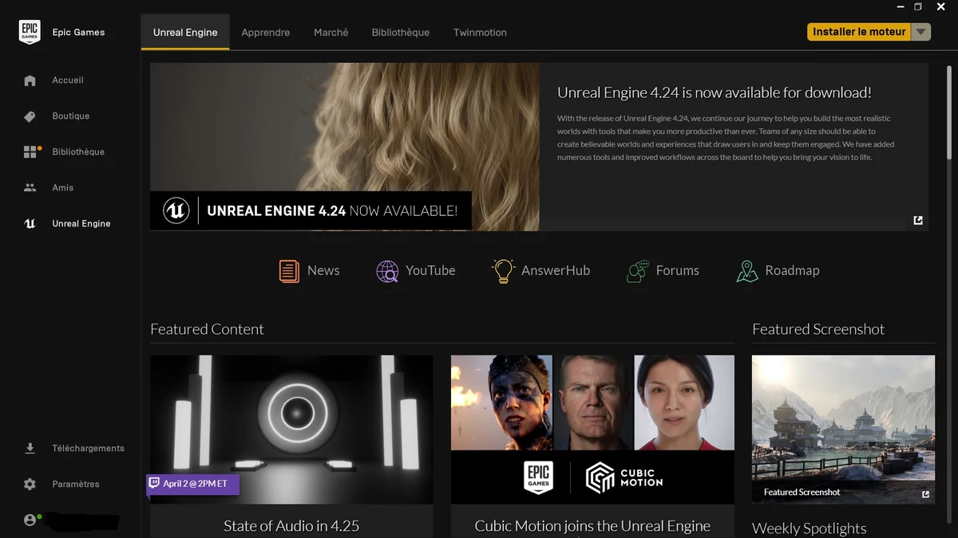Click Twitch icon on April 2 badge
Screen dimensions: 958x538
154,483
